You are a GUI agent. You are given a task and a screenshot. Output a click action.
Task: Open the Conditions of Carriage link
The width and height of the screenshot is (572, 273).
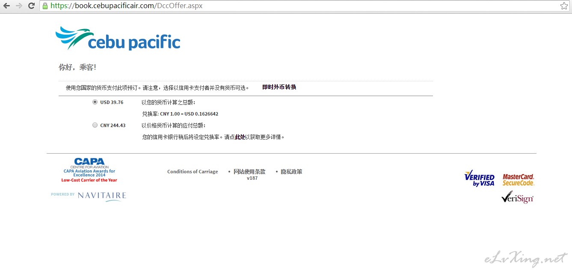click(x=193, y=172)
